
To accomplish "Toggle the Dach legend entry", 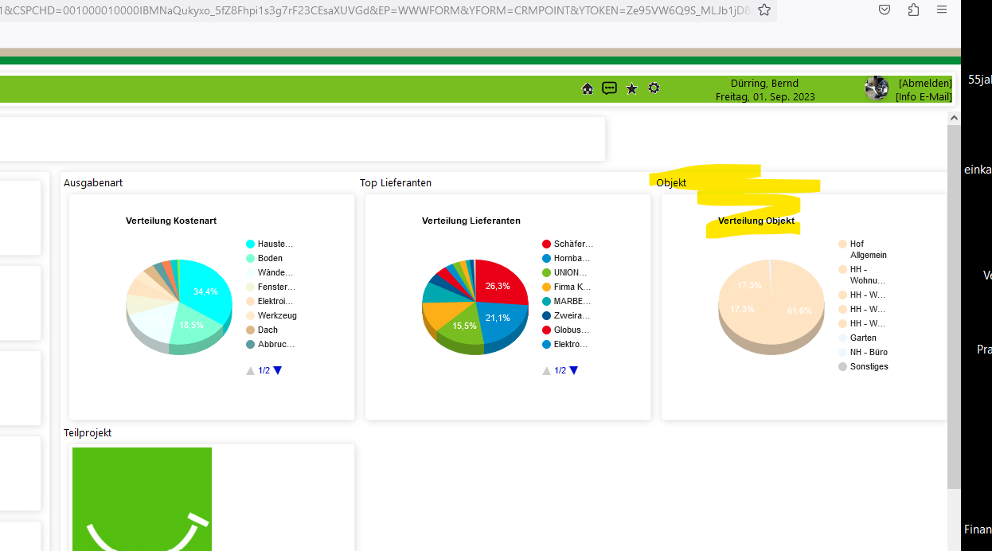I will [268, 330].
